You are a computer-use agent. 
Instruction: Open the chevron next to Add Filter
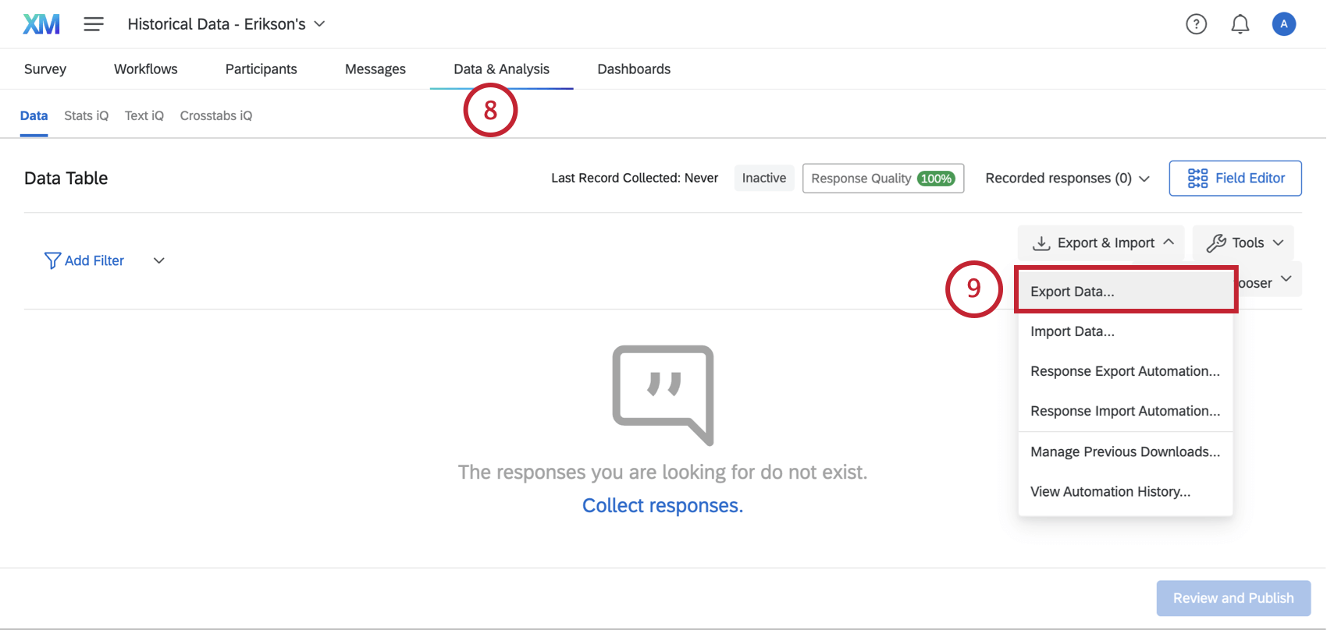tap(158, 260)
